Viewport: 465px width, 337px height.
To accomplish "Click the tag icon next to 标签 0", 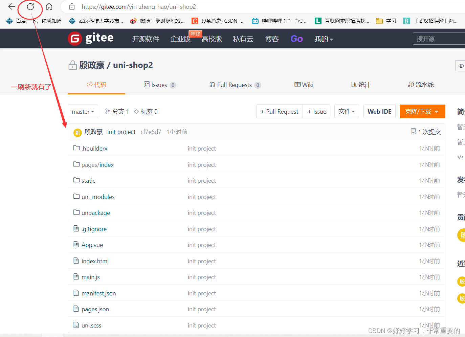I will tap(136, 111).
